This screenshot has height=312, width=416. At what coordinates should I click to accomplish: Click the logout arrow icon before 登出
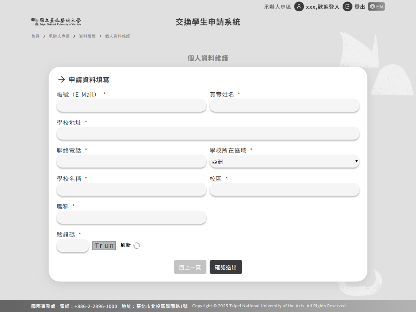tap(348, 7)
